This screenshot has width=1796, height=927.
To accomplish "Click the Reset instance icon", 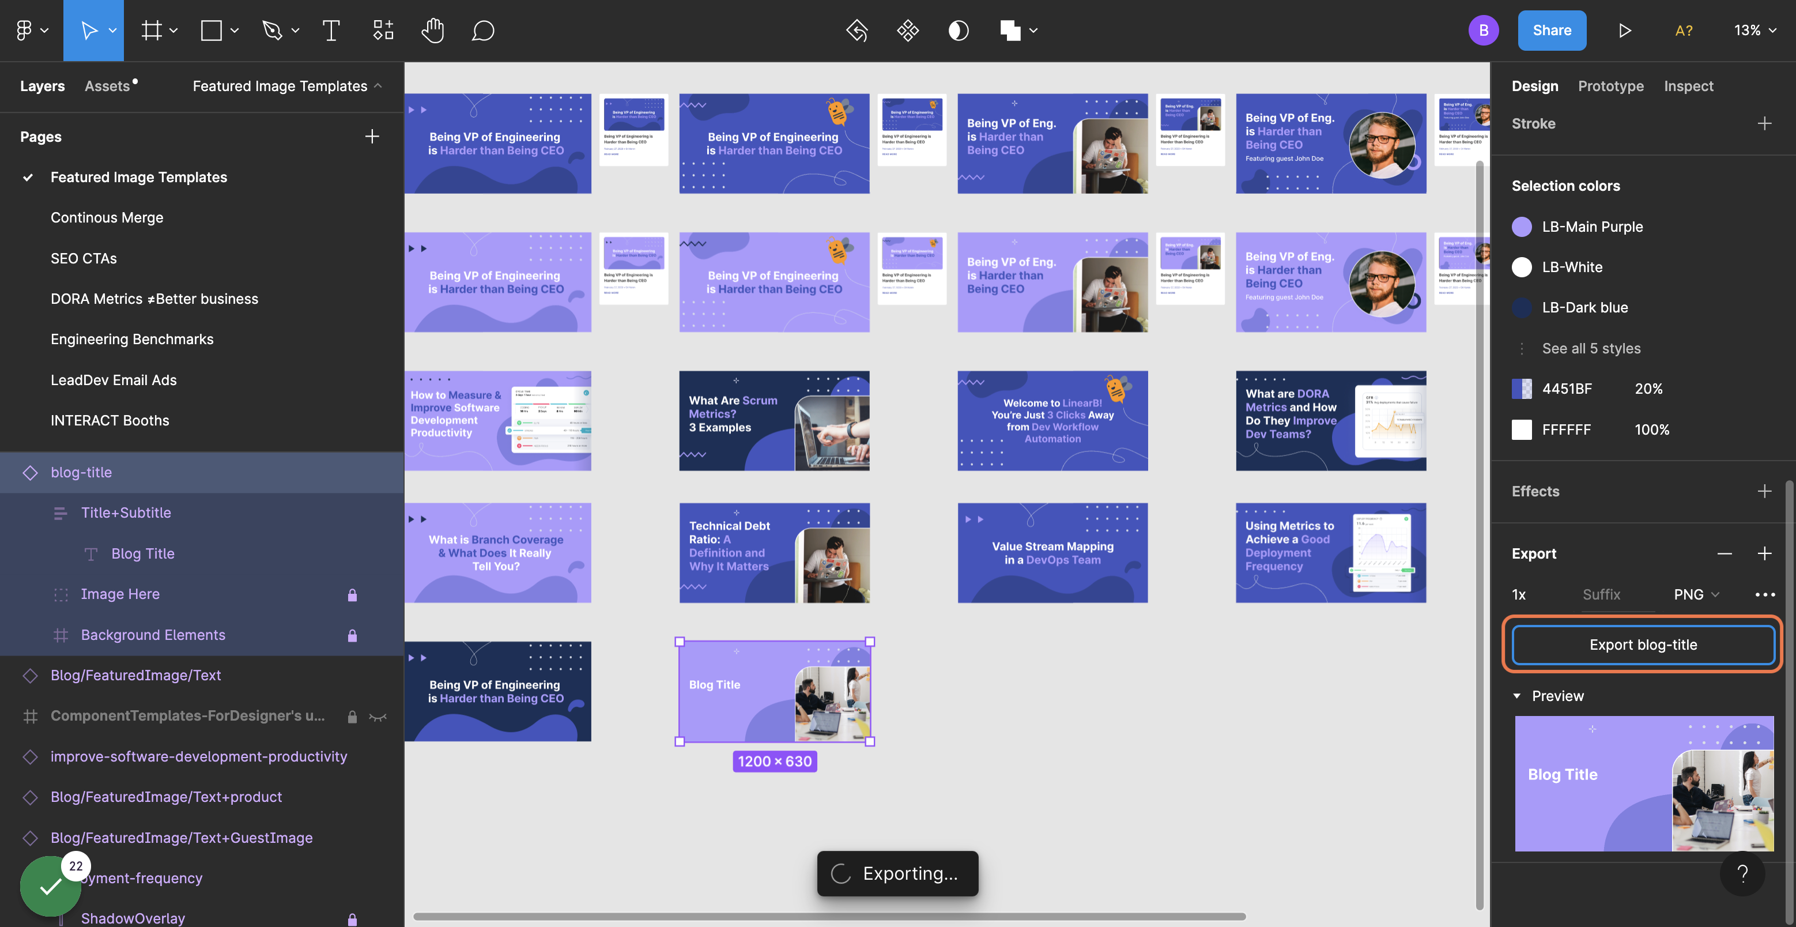I will pyautogui.click(x=857, y=30).
